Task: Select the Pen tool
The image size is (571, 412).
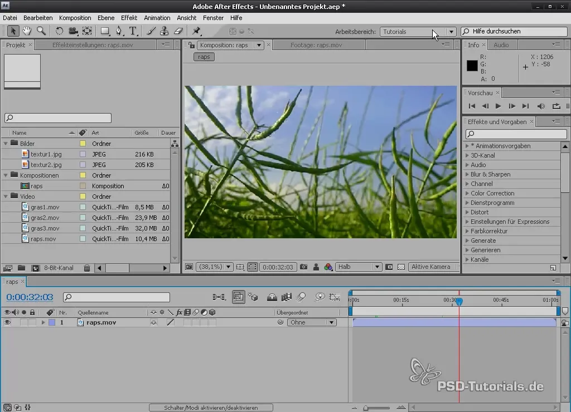Action: [x=119, y=31]
